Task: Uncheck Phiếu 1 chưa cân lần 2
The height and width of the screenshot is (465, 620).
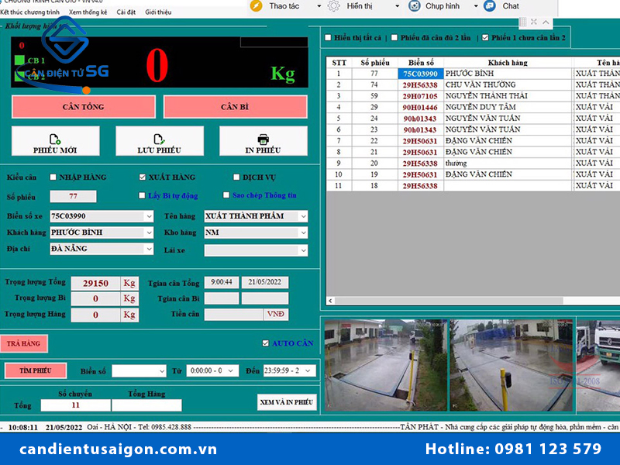Action: pos(485,37)
